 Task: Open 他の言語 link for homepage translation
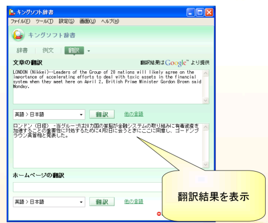(133, 201)
